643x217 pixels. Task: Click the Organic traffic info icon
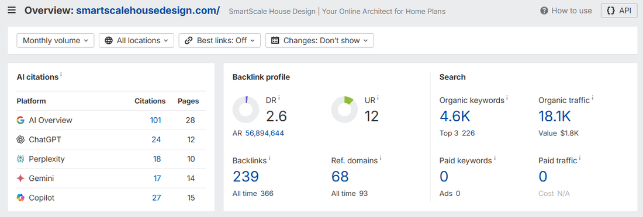click(x=593, y=98)
